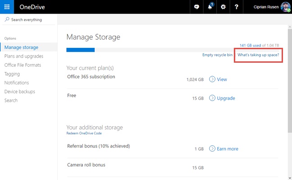Screen dimensions: 292x180
Task: Open Plans and upgrades option
Action: pos(23,56)
